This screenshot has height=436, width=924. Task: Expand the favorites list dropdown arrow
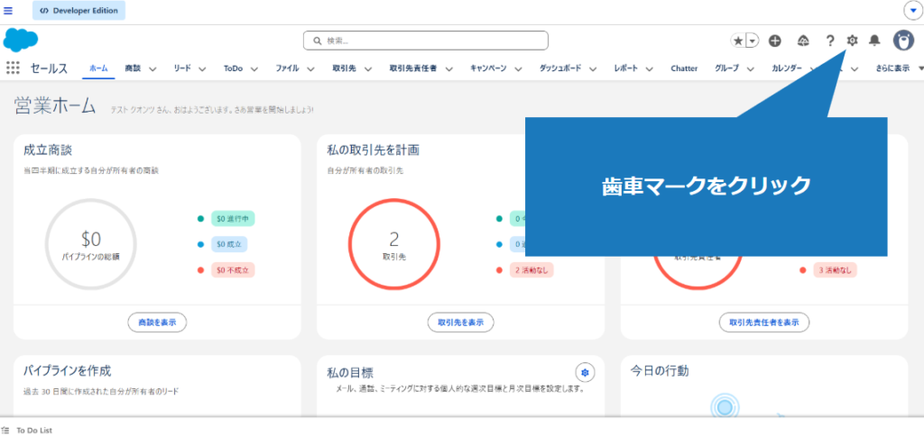(752, 41)
